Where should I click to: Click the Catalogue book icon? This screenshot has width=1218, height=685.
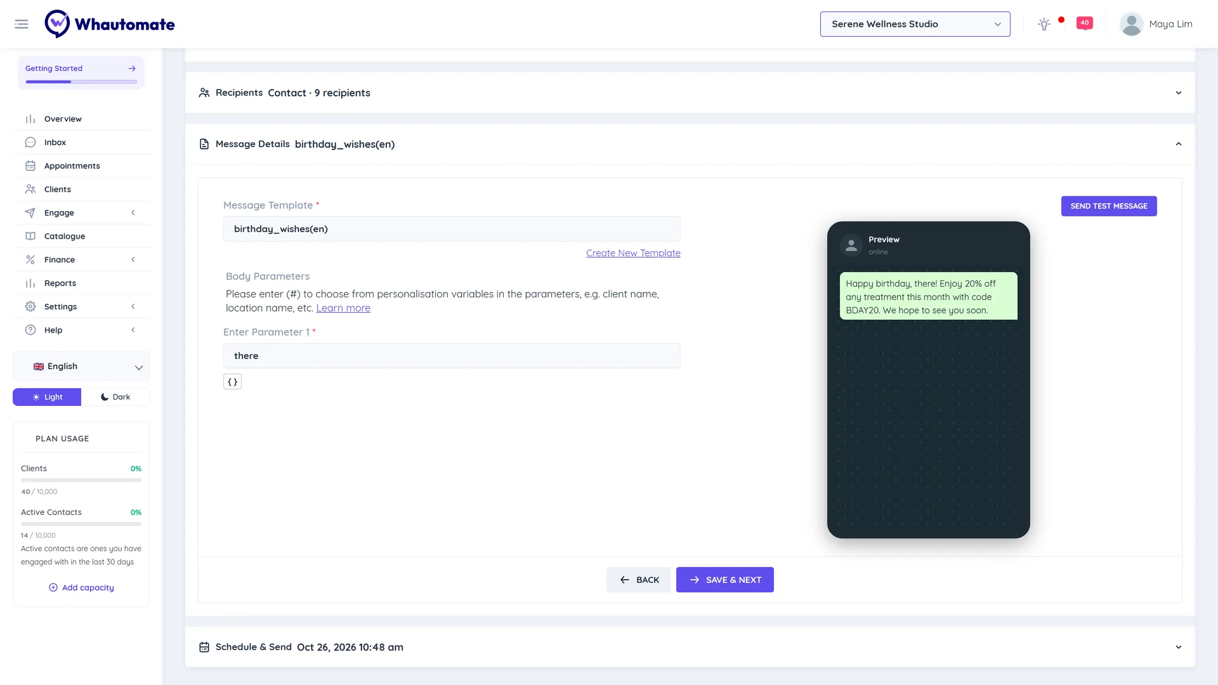30,237
